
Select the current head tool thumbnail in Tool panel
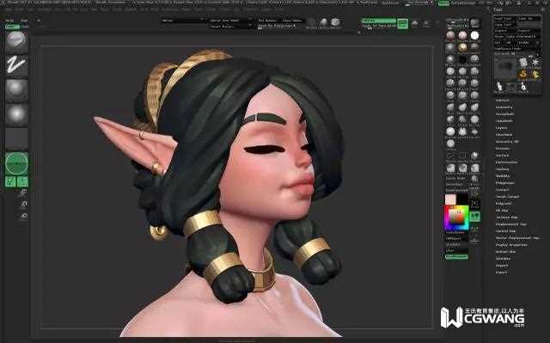pos(505,68)
